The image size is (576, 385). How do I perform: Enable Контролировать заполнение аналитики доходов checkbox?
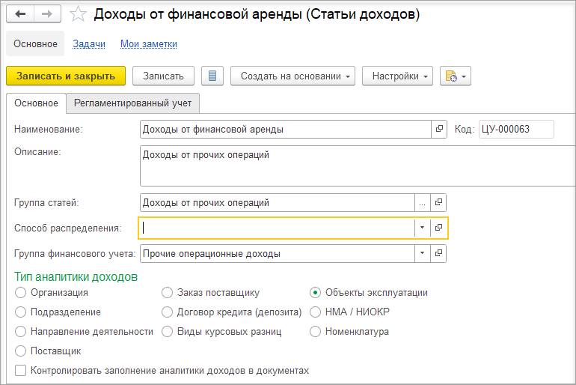21,370
